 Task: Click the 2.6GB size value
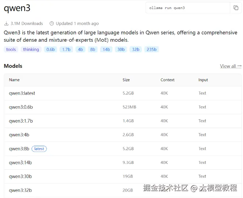pyautogui.click(x=128, y=135)
